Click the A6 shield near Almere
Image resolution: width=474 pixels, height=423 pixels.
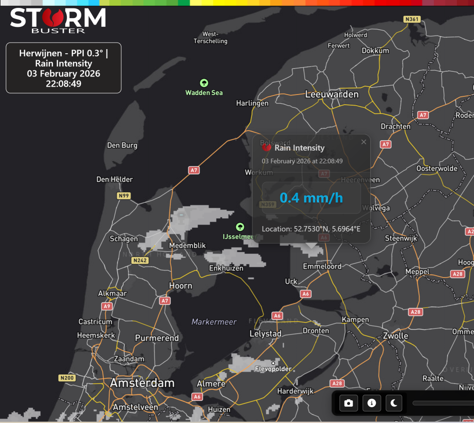click(x=197, y=397)
